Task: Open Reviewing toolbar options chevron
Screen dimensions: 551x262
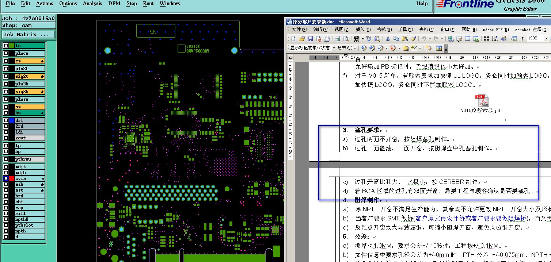Action: (x=446, y=49)
